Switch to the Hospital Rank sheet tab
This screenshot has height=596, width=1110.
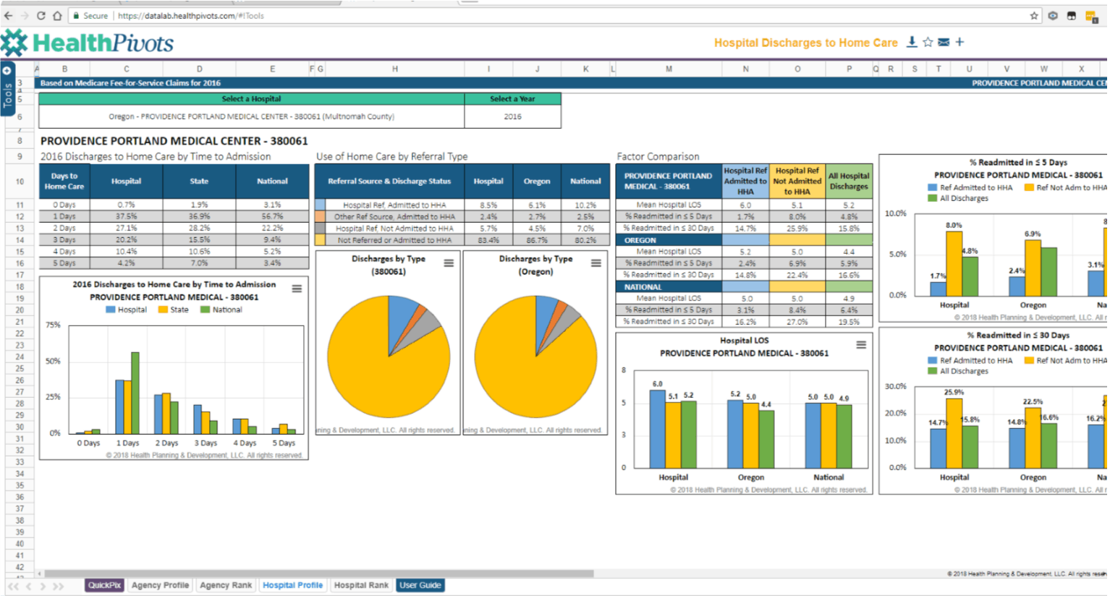[361, 585]
